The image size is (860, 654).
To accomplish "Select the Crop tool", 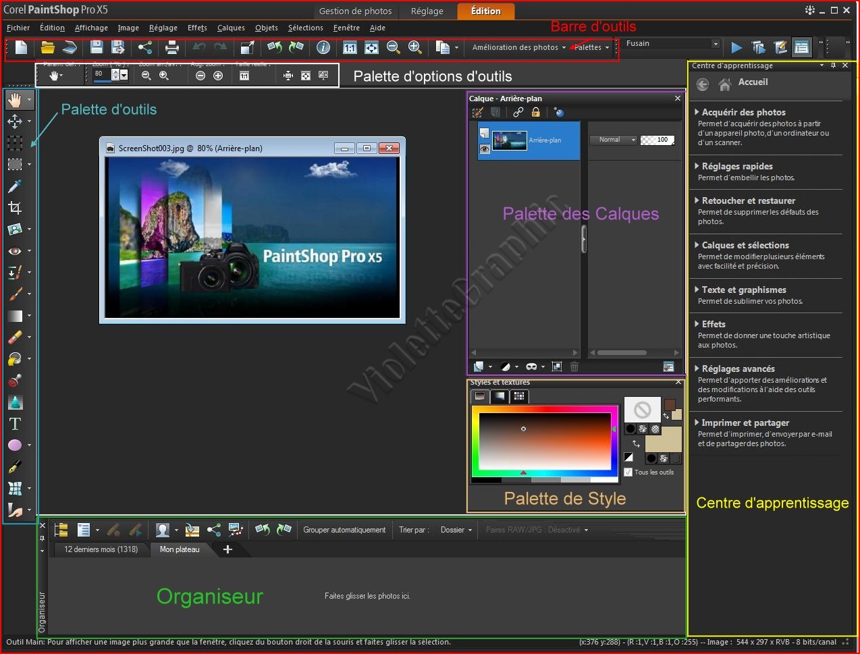I will click(15, 208).
